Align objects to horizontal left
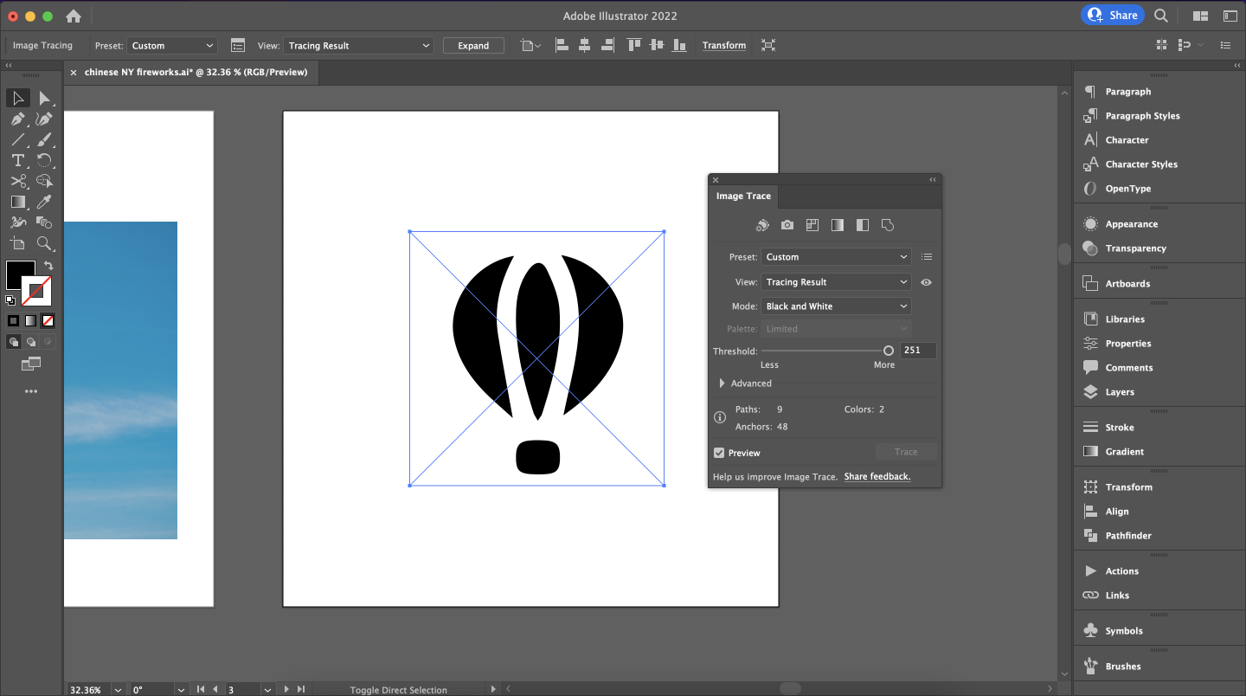The image size is (1246, 696). [562, 45]
